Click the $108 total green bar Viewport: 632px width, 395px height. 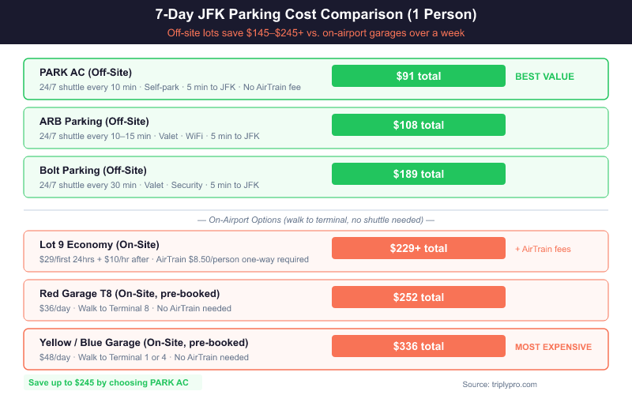(418, 125)
